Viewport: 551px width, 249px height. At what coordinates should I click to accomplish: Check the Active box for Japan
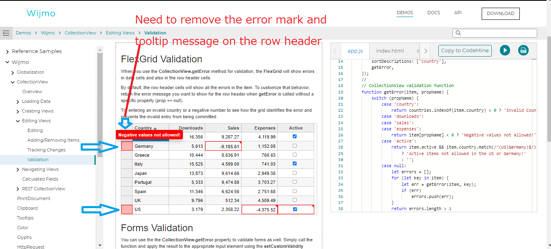295,173
